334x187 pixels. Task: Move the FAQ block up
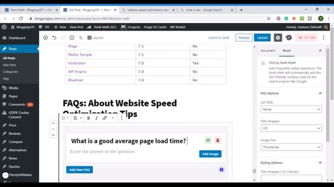[x=53, y=123]
